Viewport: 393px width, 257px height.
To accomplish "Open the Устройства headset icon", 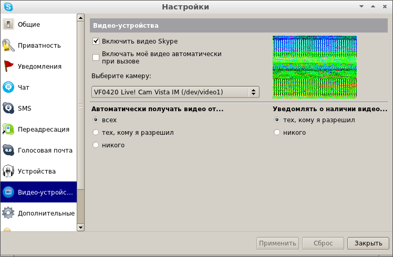I will pyautogui.click(x=8, y=172).
